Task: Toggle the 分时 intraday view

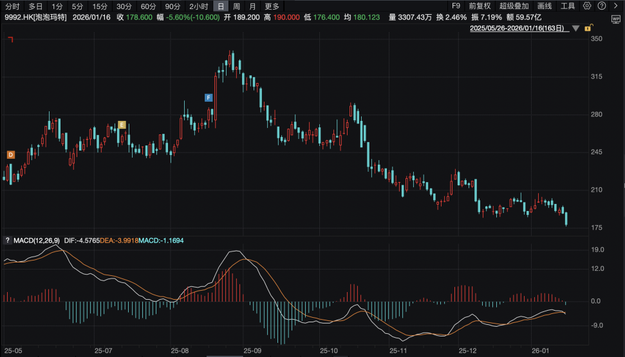Action: [13, 6]
